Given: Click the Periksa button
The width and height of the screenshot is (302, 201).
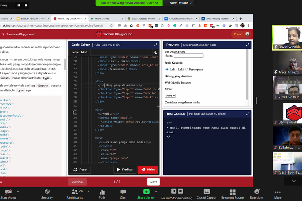Looking at the screenshot, I should [x=124, y=170].
